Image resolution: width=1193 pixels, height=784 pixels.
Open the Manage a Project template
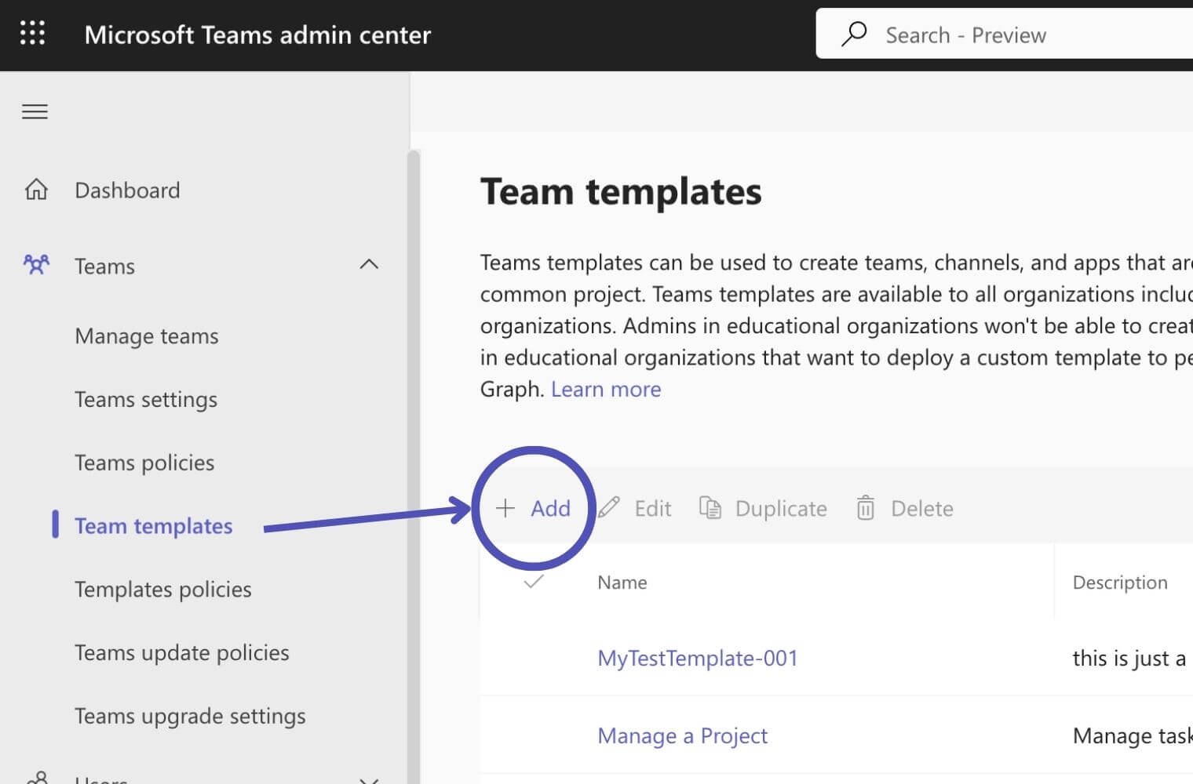(683, 735)
